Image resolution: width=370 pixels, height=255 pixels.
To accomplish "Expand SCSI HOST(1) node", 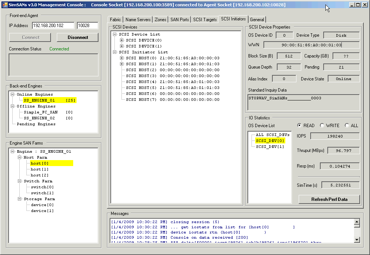I will [x=121, y=64].
